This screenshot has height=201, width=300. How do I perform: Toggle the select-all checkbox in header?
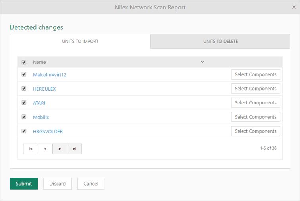(x=24, y=62)
